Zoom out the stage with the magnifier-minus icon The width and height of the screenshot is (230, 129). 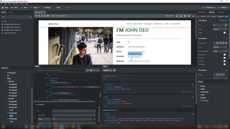point(39,16)
